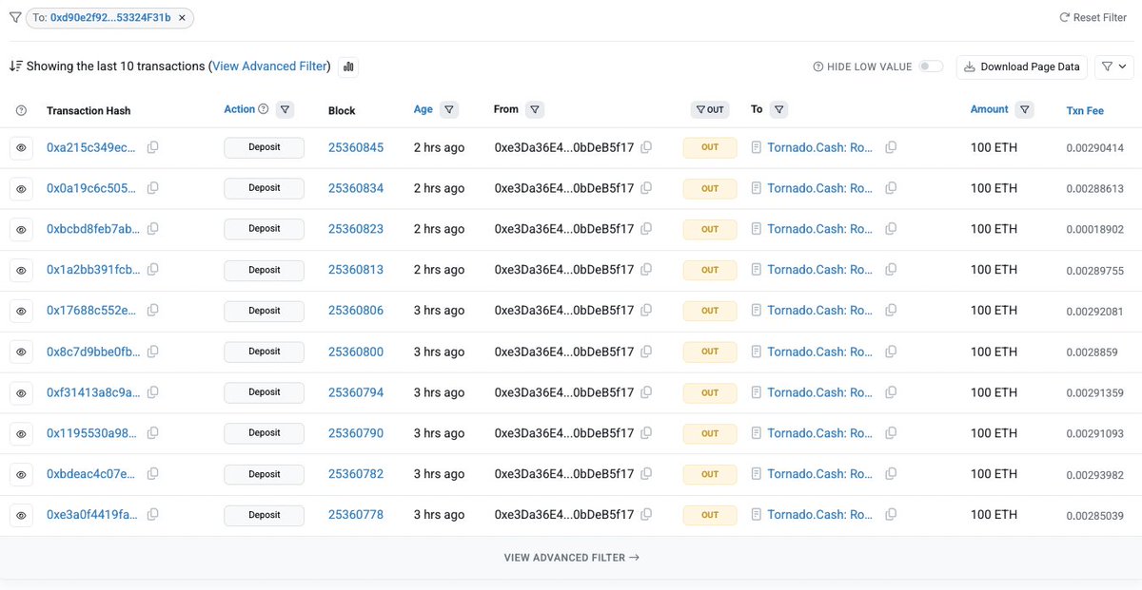Open the filter dropdown beside Download Page Data
Image resolution: width=1142 pixels, height=590 pixels.
(x=1113, y=67)
